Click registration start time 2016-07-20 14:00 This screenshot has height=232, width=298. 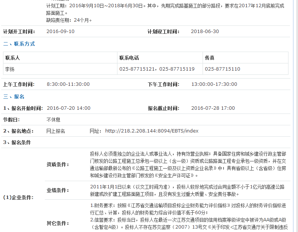click(x=68, y=108)
